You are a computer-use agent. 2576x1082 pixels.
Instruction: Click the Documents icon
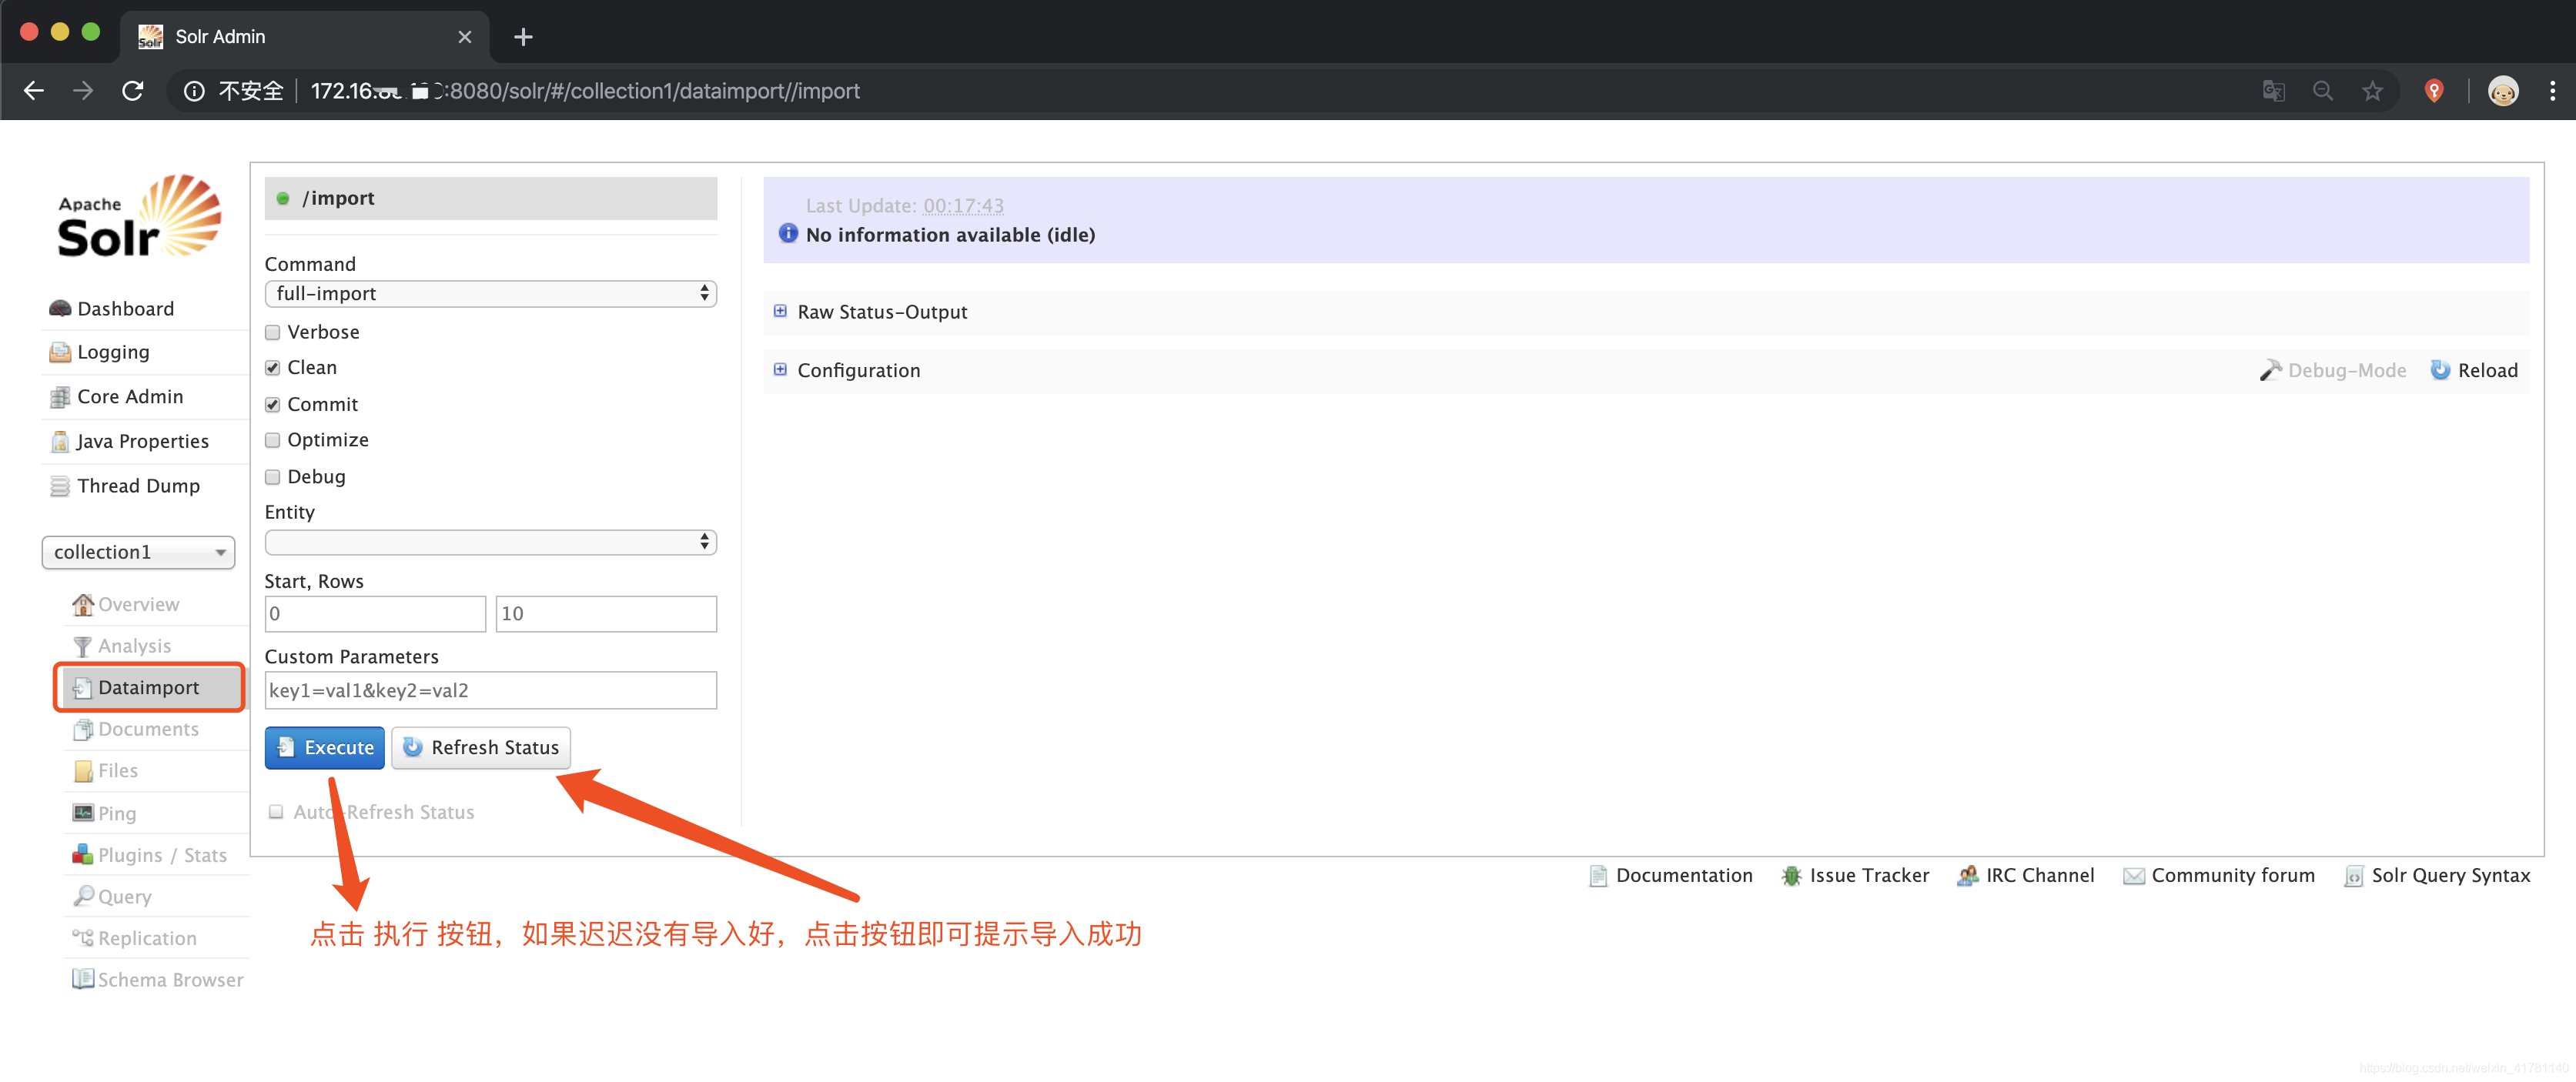click(83, 730)
